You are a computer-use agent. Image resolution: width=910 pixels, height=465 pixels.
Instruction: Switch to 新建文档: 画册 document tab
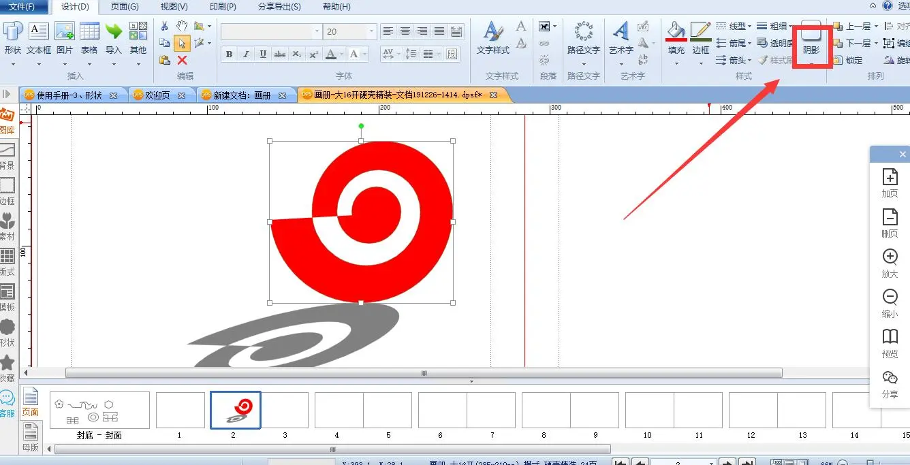pyautogui.click(x=242, y=95)
